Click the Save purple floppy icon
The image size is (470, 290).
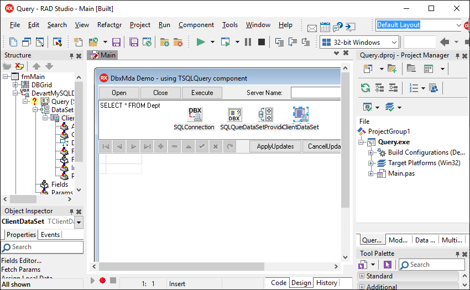(x=116, y=42)
